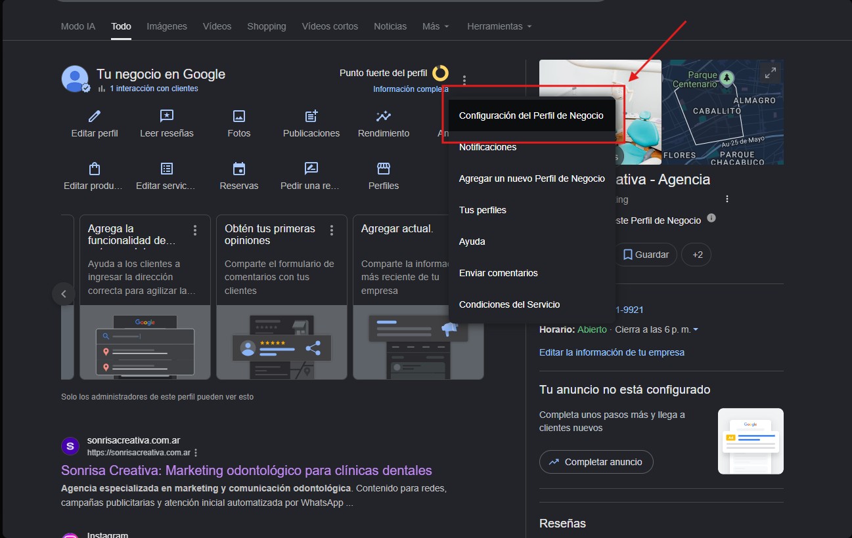
Task: Select Notificaciones from the menu
Action: 531,147
